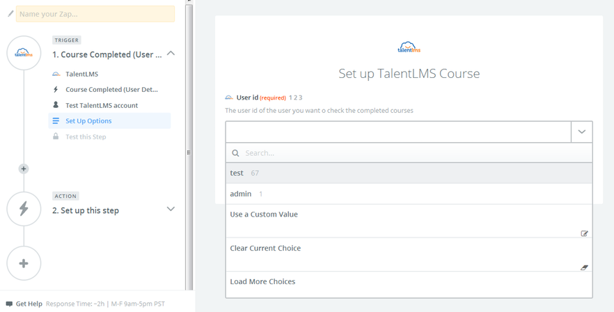Viewport: 614px width, 312px height.
Task: Open the Test TalentLMS account sub-step
Action: 102,105
